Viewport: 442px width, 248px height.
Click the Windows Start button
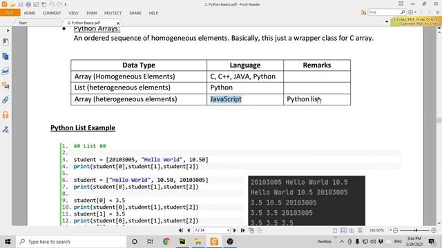[8, 242]
